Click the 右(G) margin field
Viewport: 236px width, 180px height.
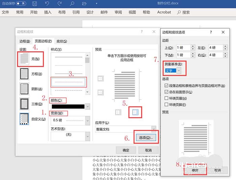click(x=216, y=55)
